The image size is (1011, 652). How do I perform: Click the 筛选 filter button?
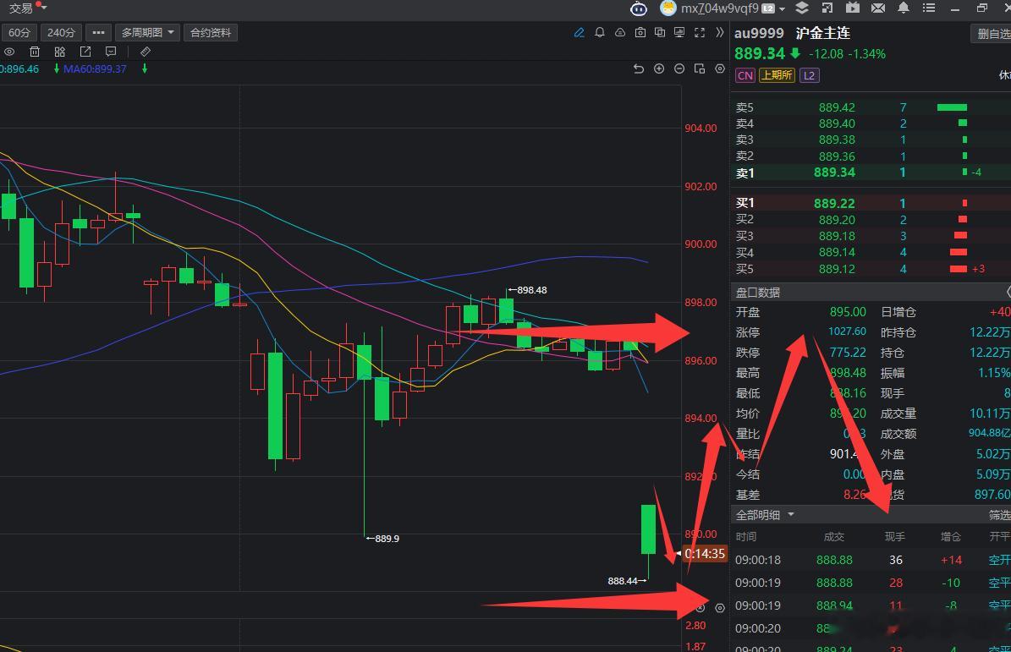coord(999,515)
